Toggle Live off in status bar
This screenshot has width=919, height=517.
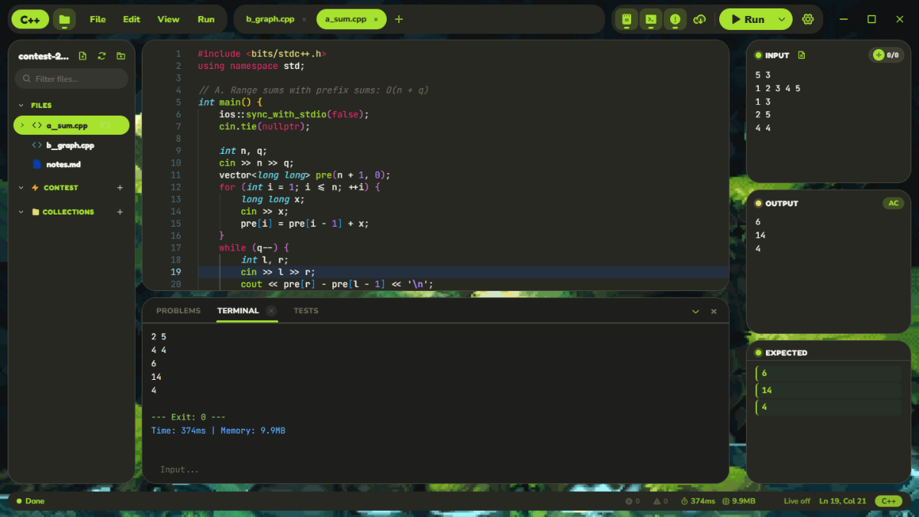(796, 501)
